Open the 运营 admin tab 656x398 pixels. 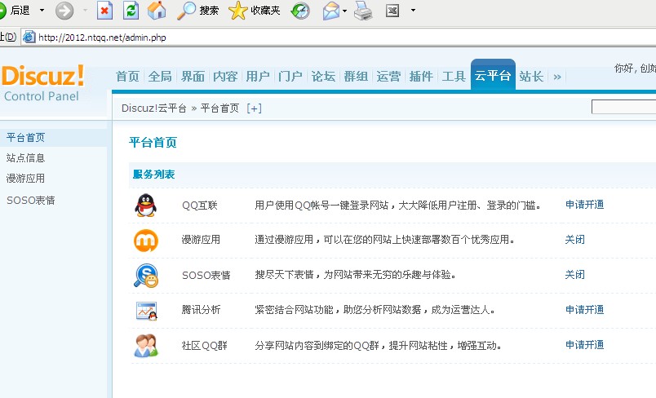pyautogui.click(x=388, y=77)
